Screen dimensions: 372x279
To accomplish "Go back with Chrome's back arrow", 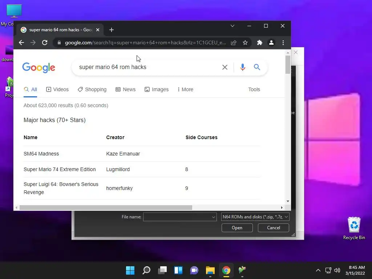I will (x=21, y=43).
